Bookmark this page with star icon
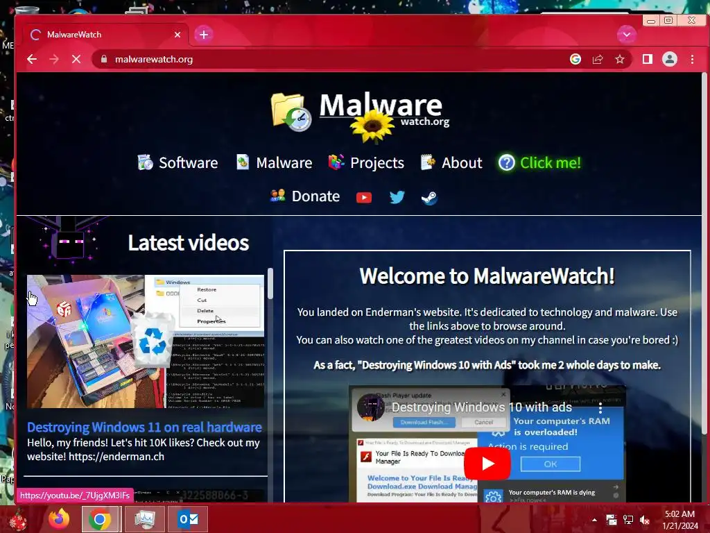 coord(620,60)
